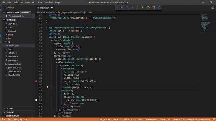This screenshot has width=216, height=121.
Task: Open the .metadata file
Action: tap(13, 57)
